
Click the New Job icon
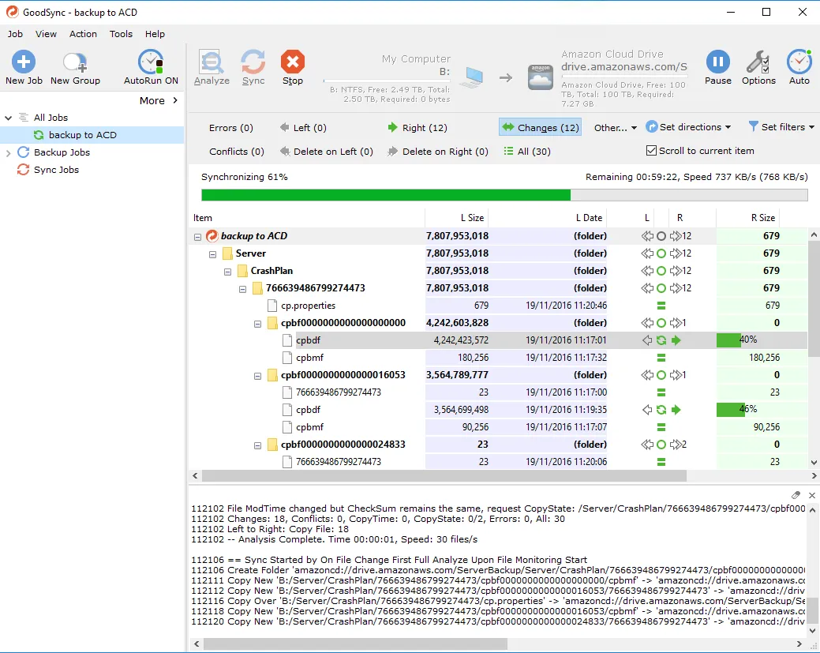pyautogui.click(x=24, y=62)
